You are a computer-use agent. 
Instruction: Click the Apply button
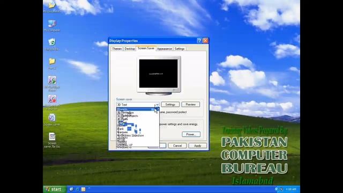pyautogui.click(x=198, y=146)
